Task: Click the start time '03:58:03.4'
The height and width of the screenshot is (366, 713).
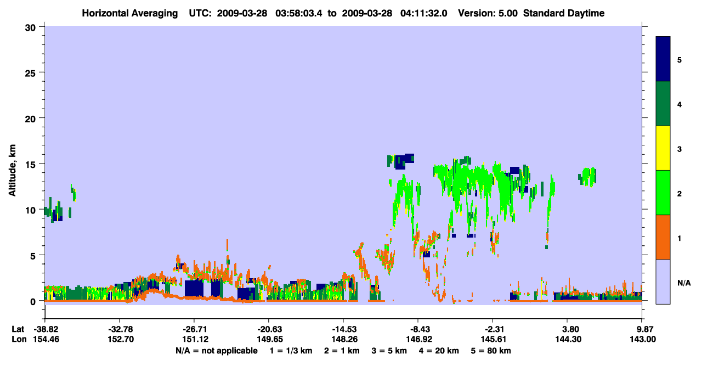Action: click(298, 13)
